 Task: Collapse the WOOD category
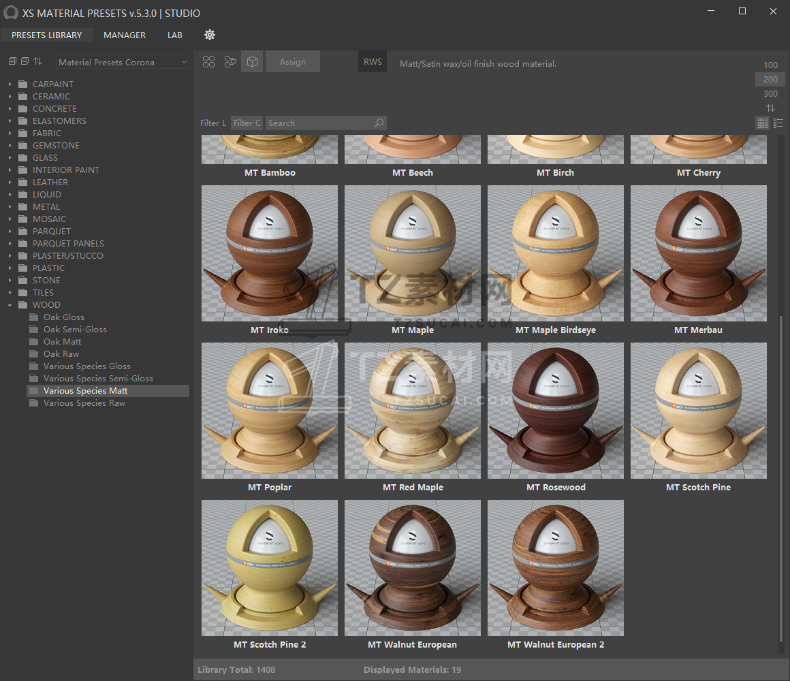pyautogui.click(x=10, y=305)
